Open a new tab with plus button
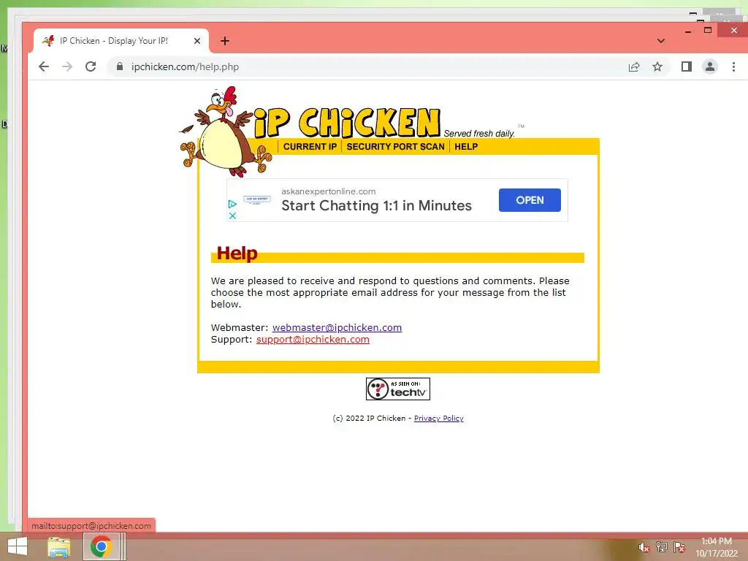 225,41
